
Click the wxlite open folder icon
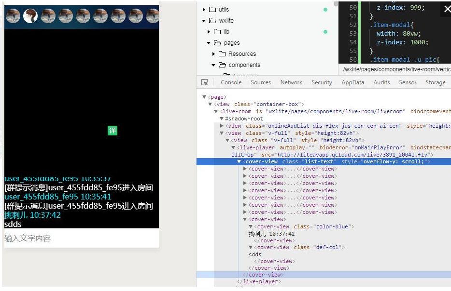click(212, 21)
